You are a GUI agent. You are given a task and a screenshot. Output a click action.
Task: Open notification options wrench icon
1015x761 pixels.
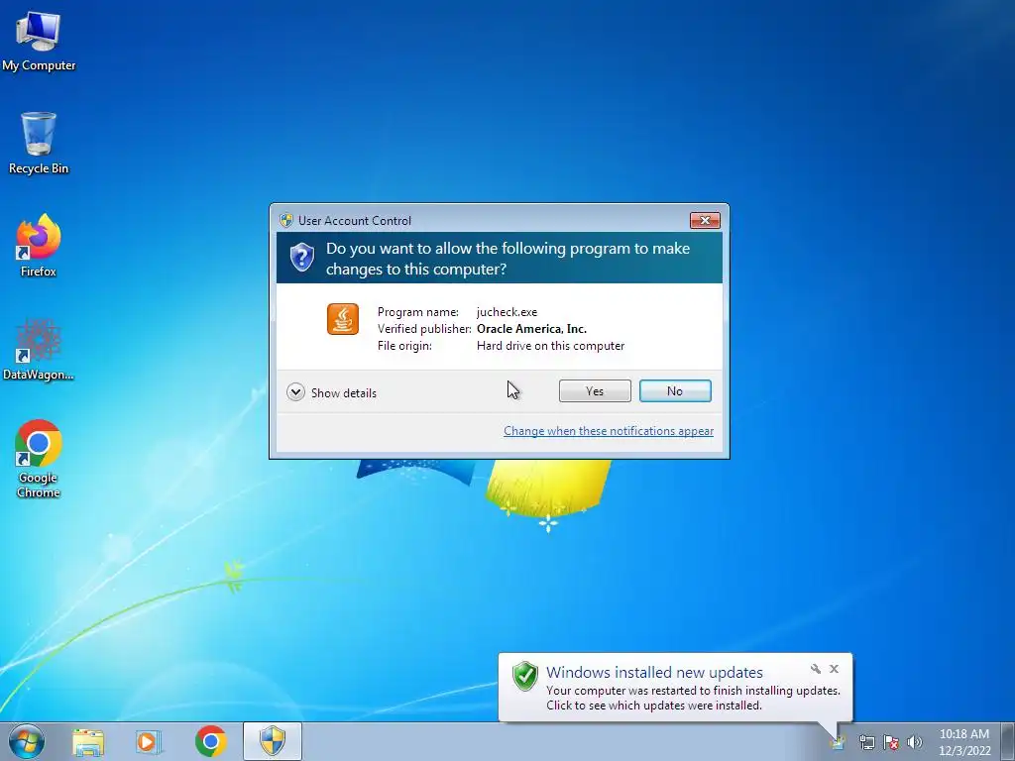point(816,669)
